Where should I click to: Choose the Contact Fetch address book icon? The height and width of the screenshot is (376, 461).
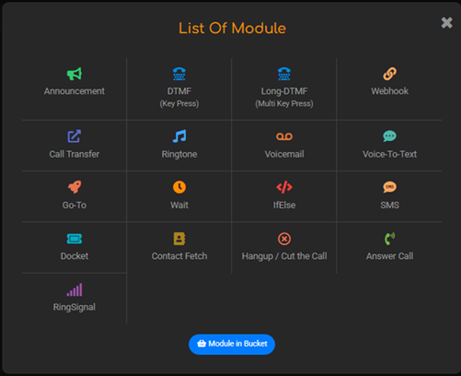(x=179, y=239)
